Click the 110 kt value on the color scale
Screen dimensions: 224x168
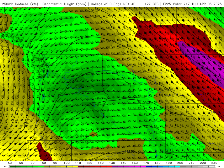point(78,163)
